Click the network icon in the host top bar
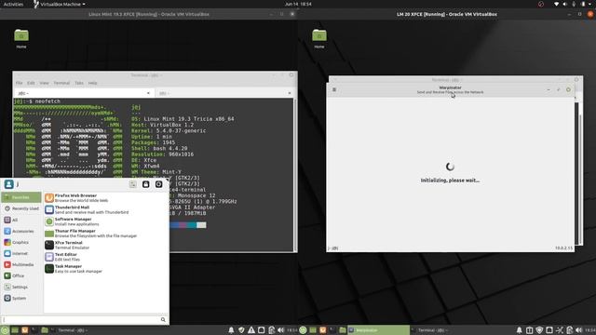This screenshot has width=596, height=335. point(557,4)
